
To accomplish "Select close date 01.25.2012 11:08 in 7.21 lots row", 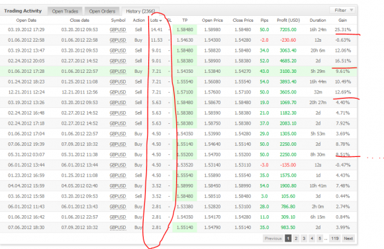I will click(x=79, y=81).
